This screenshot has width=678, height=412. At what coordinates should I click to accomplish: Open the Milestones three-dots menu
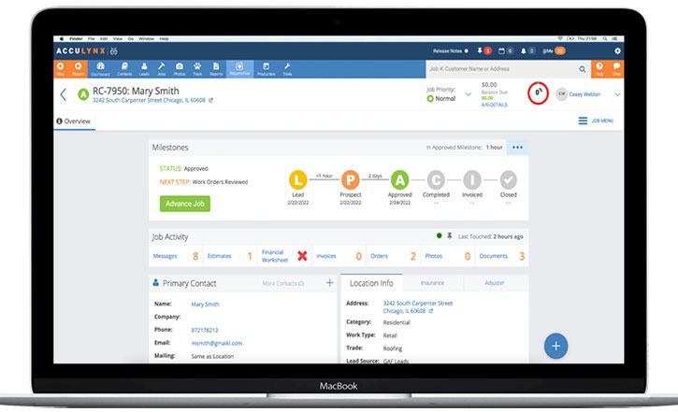tap(519, 148)
